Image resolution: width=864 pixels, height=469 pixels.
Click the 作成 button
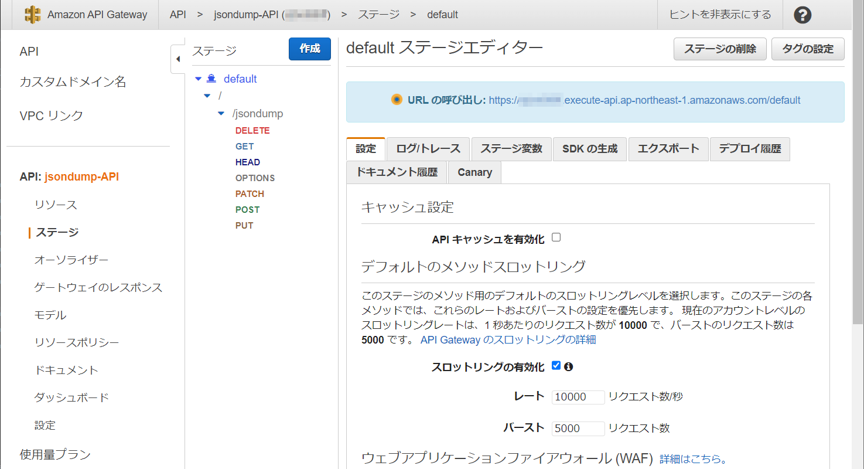(309, 49)
